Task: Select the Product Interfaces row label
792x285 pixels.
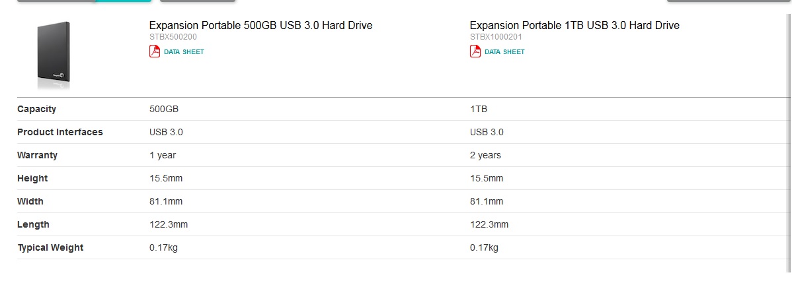Action: pyautogui.click(x=59, y=132)
